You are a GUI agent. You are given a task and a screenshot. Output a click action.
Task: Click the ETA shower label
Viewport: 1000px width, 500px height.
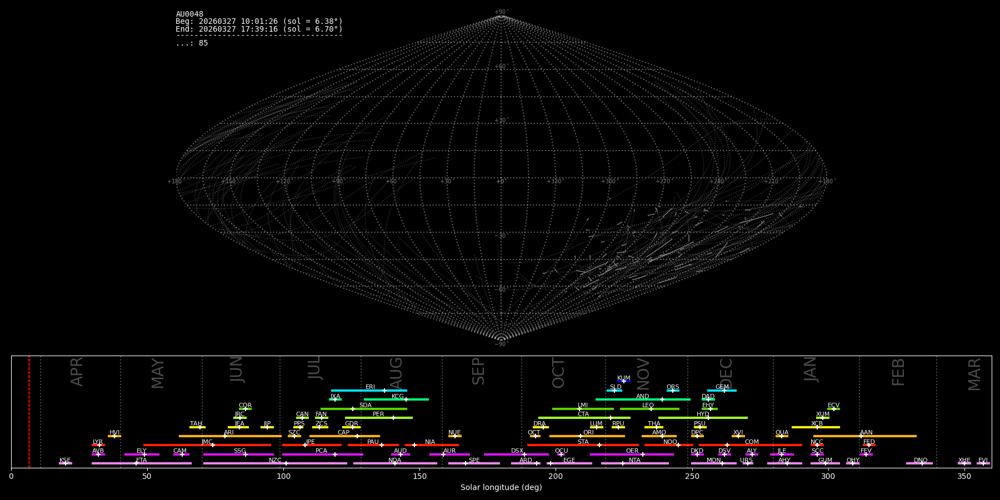pyautogui.click(x=142, y=461)
